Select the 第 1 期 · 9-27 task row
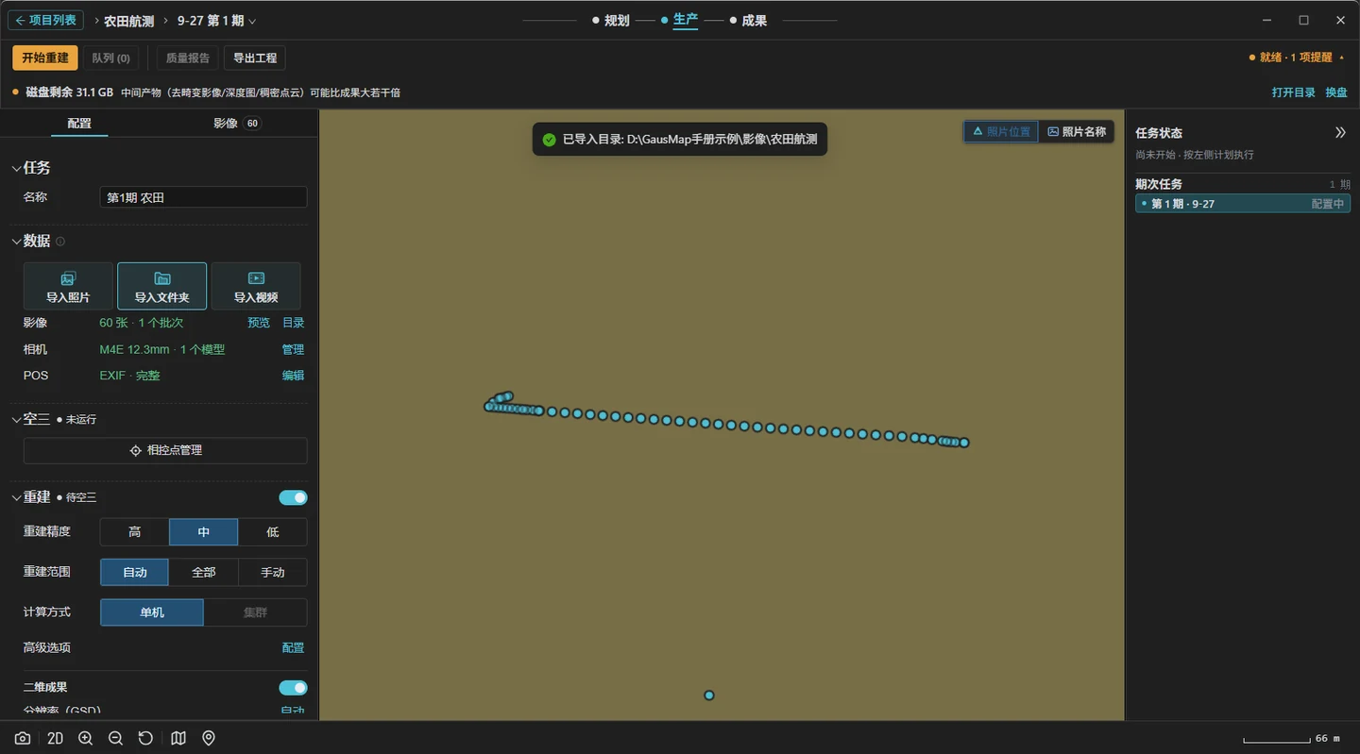Viewport: 1360px width, 754px height. click(1243, 204)
